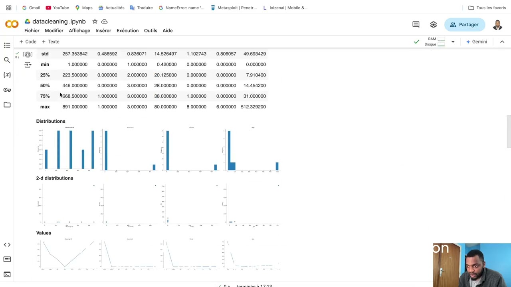Click the first 2-d distributions scatter plot

67,206
